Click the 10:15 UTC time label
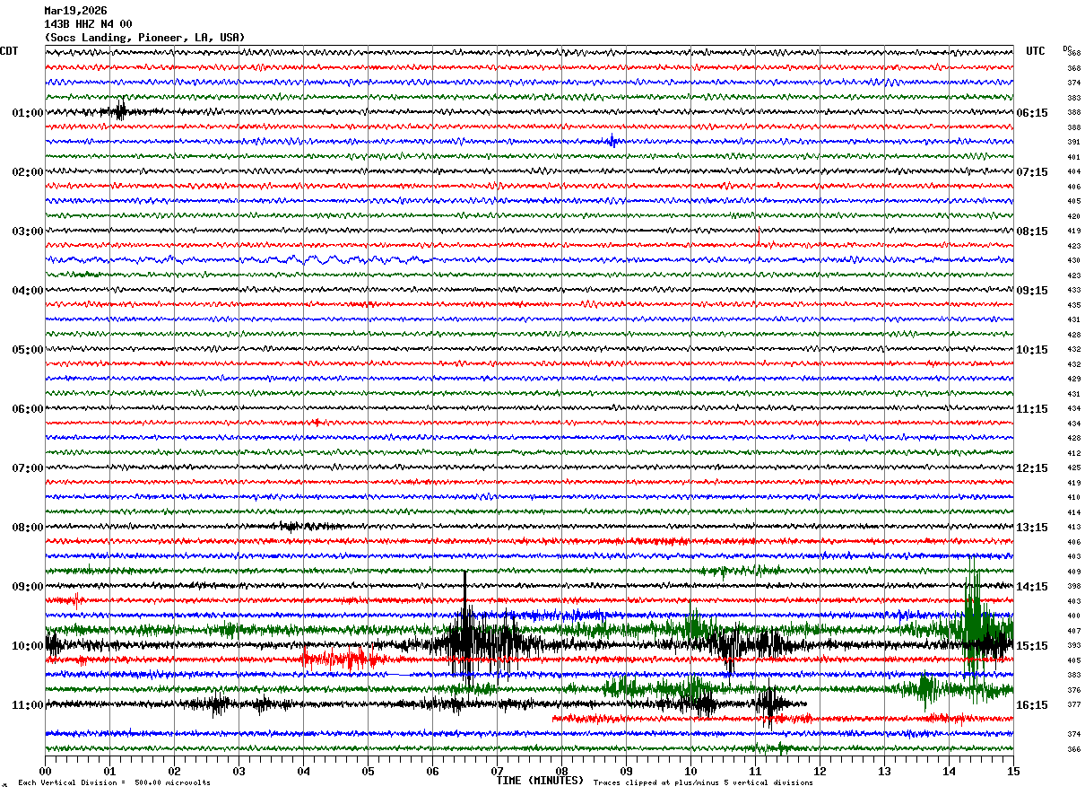1085x795 pixels. [x=1032, y=350]
